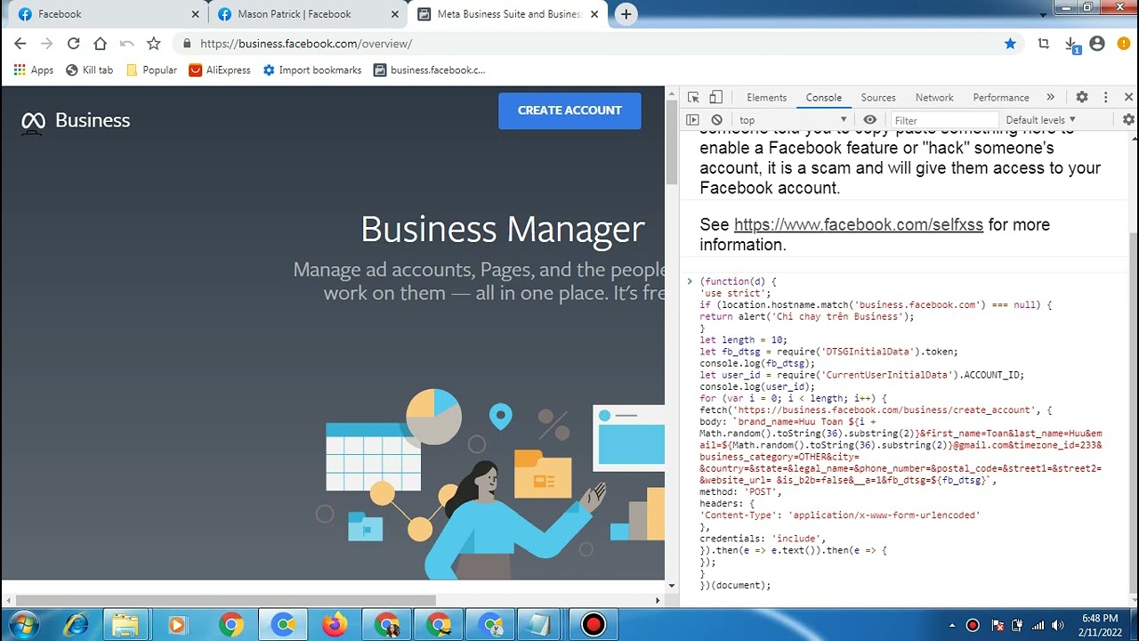The image size is (1139, 641).
Task: Open Windows Explorer folder in taskbar
Action: coord(125,625)
